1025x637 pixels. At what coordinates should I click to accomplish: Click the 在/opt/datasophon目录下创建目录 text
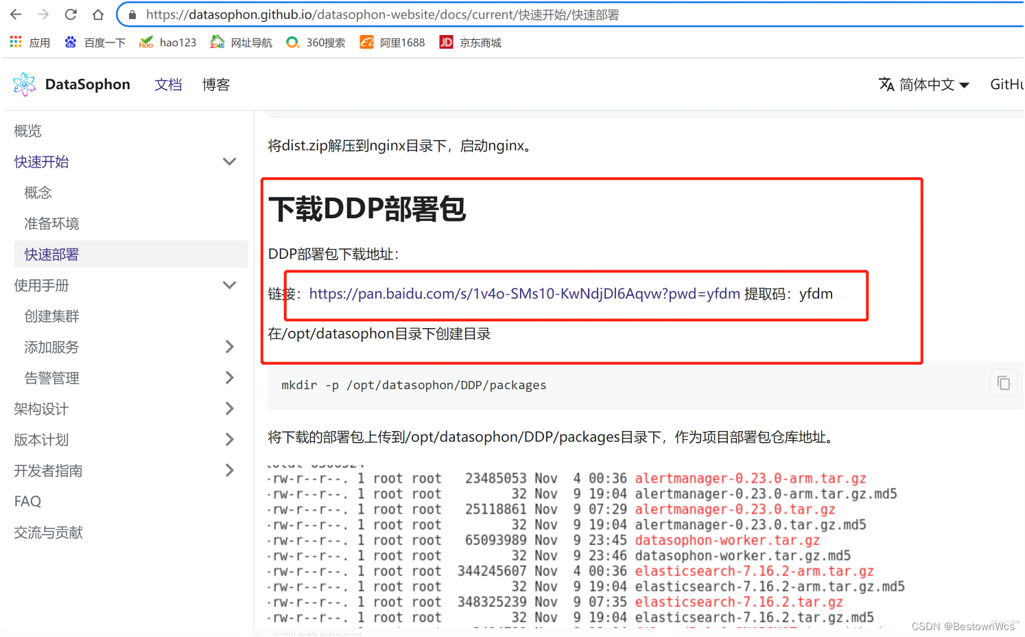pyautogui.click(x=379, y=334)
